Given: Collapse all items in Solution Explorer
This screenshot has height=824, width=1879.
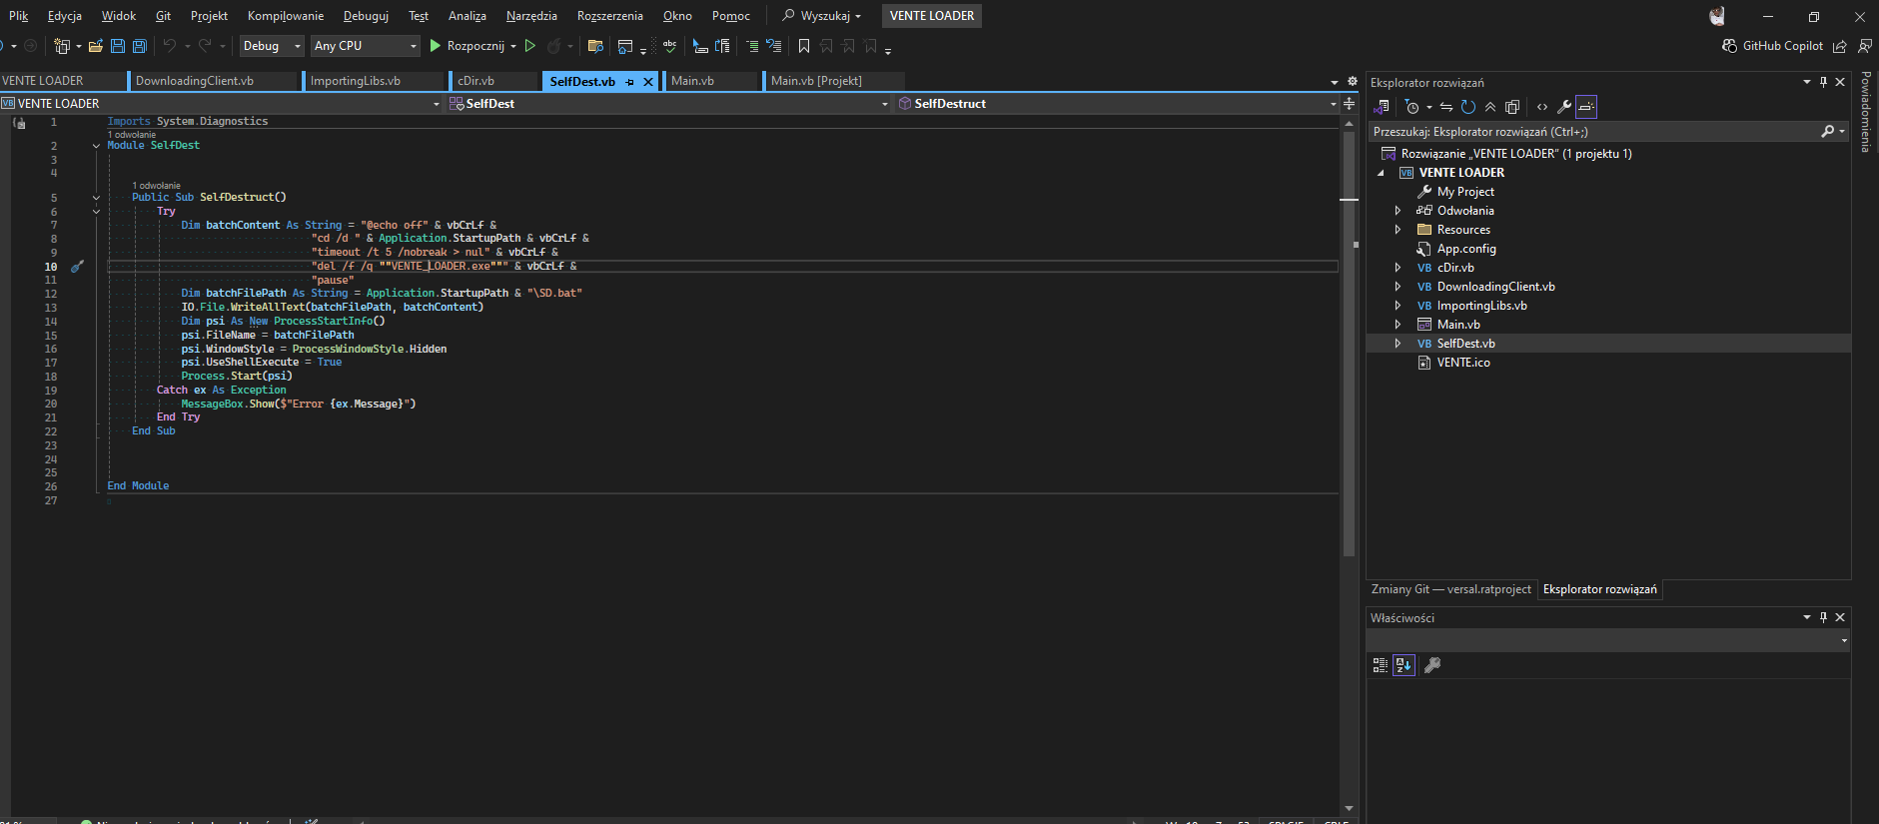Looking at the screenshot, I should (1489, 107).
